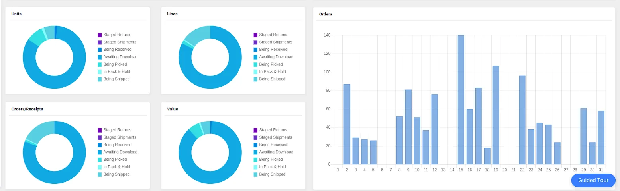The width and height of the screenshot is (620, 191).
Task: Toggle Being Received legend in Lines chart
Action: [x=273, y=50]
